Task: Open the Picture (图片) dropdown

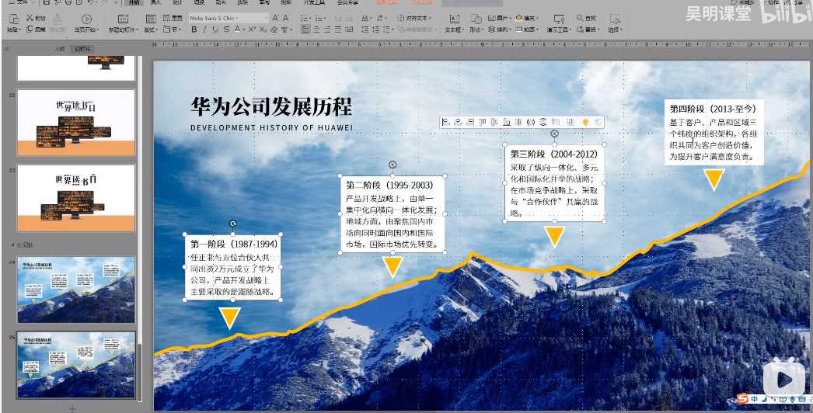Action: [499, 18]
